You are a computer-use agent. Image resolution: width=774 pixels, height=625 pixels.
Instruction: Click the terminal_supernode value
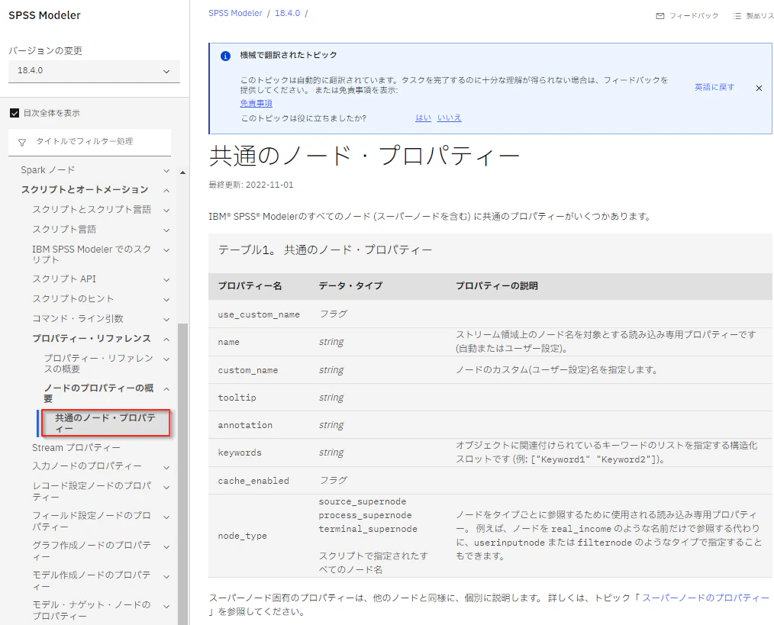point(368,529)
